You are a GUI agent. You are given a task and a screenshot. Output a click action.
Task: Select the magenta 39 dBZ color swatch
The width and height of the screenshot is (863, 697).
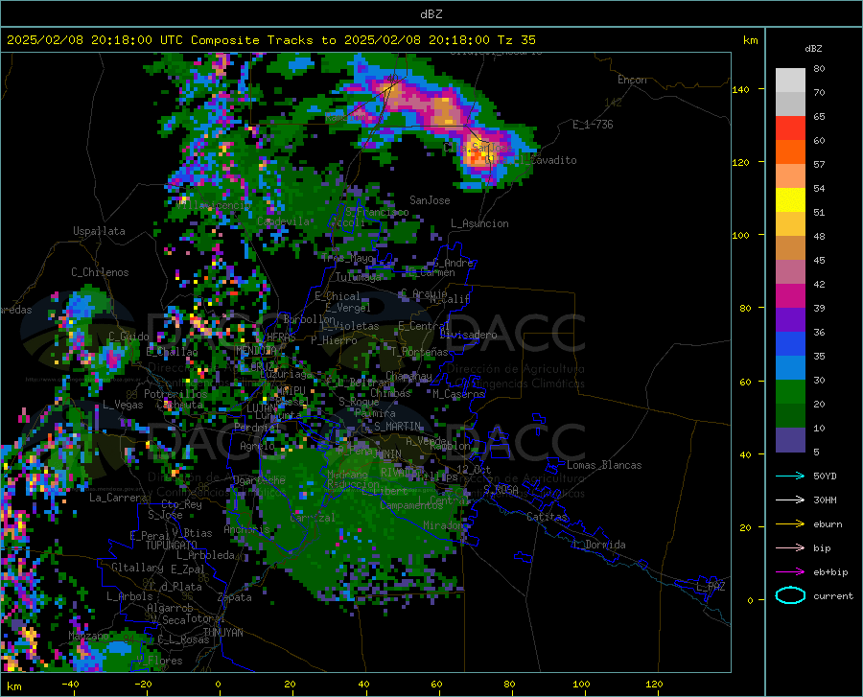tap(790, 296)
